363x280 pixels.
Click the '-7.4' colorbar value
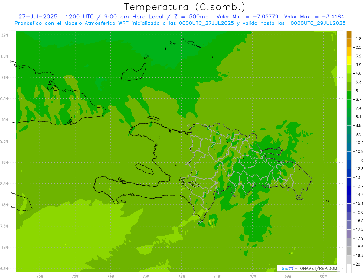click(x=357, y=108)
